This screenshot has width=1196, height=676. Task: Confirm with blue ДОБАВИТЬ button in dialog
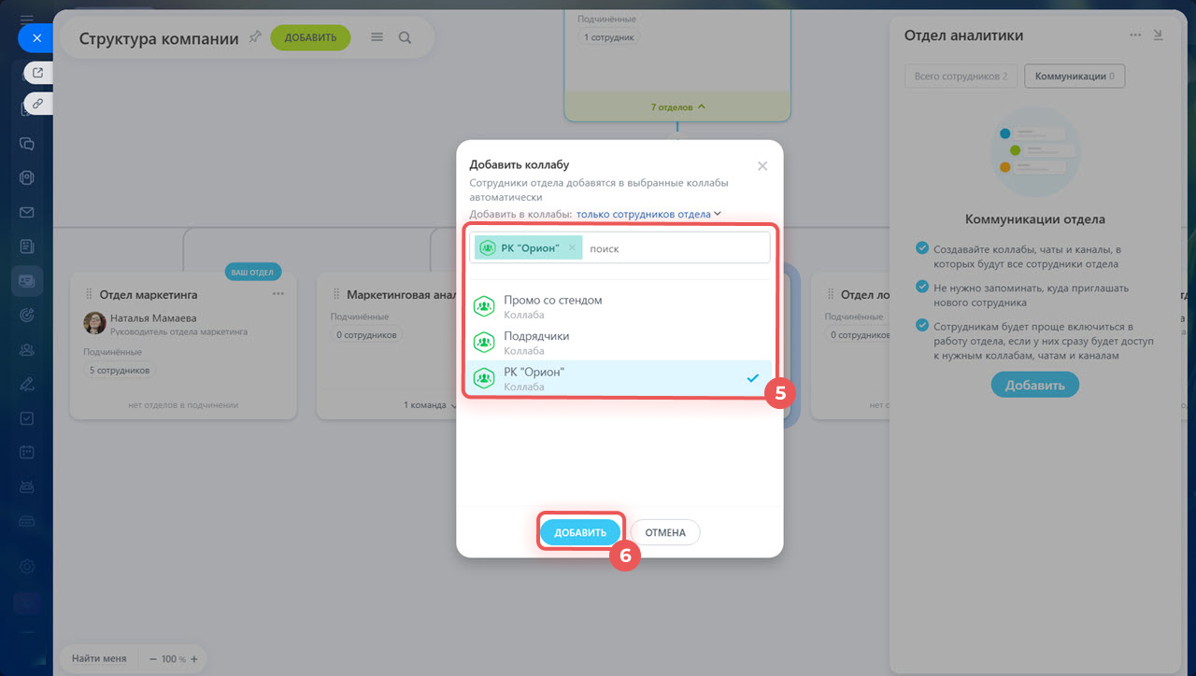580,532
